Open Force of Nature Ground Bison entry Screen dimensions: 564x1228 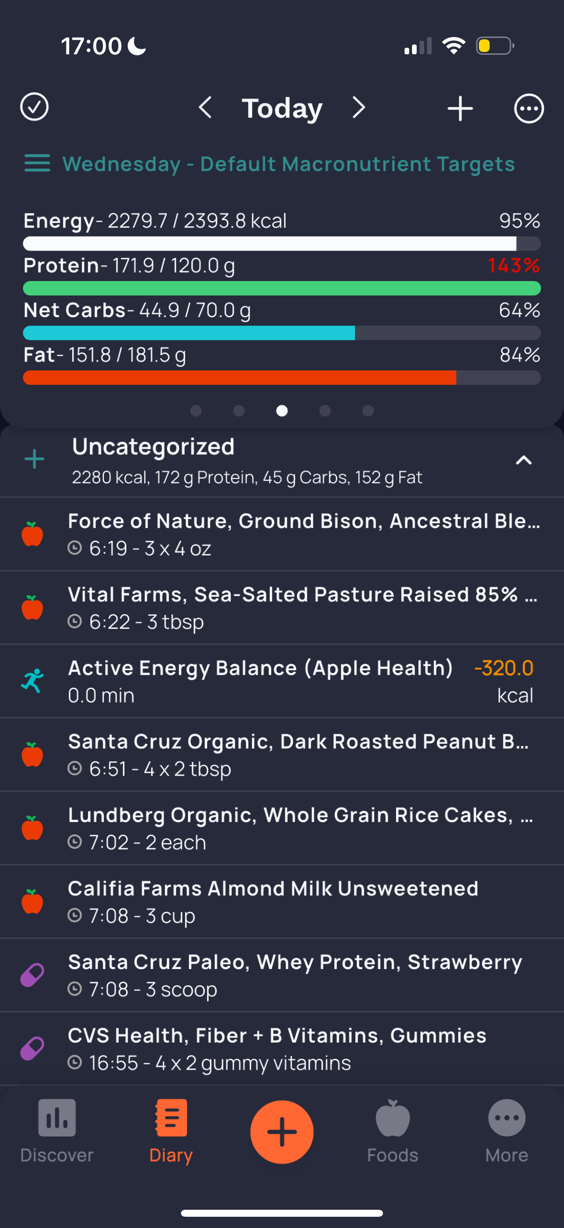pyautogui.click(x=282, y=534)
